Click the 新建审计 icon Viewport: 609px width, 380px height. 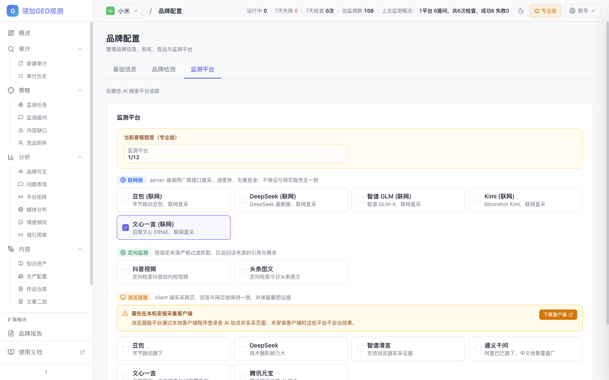pos(21,63)
